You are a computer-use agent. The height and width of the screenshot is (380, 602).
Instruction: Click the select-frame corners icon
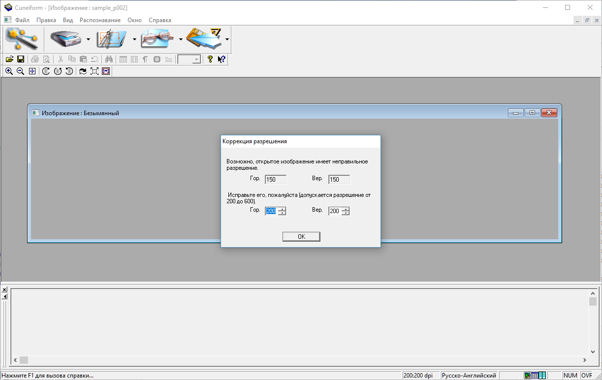click(x=95, y=71)
